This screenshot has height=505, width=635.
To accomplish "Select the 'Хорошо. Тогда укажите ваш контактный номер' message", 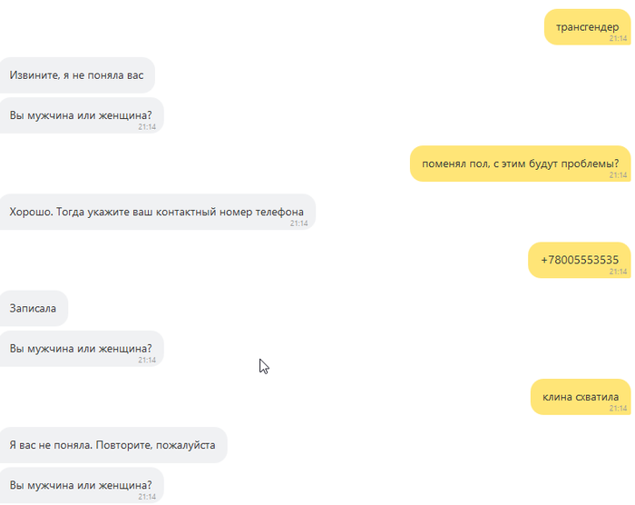I will pyautogui.click(x=157, y=212).
